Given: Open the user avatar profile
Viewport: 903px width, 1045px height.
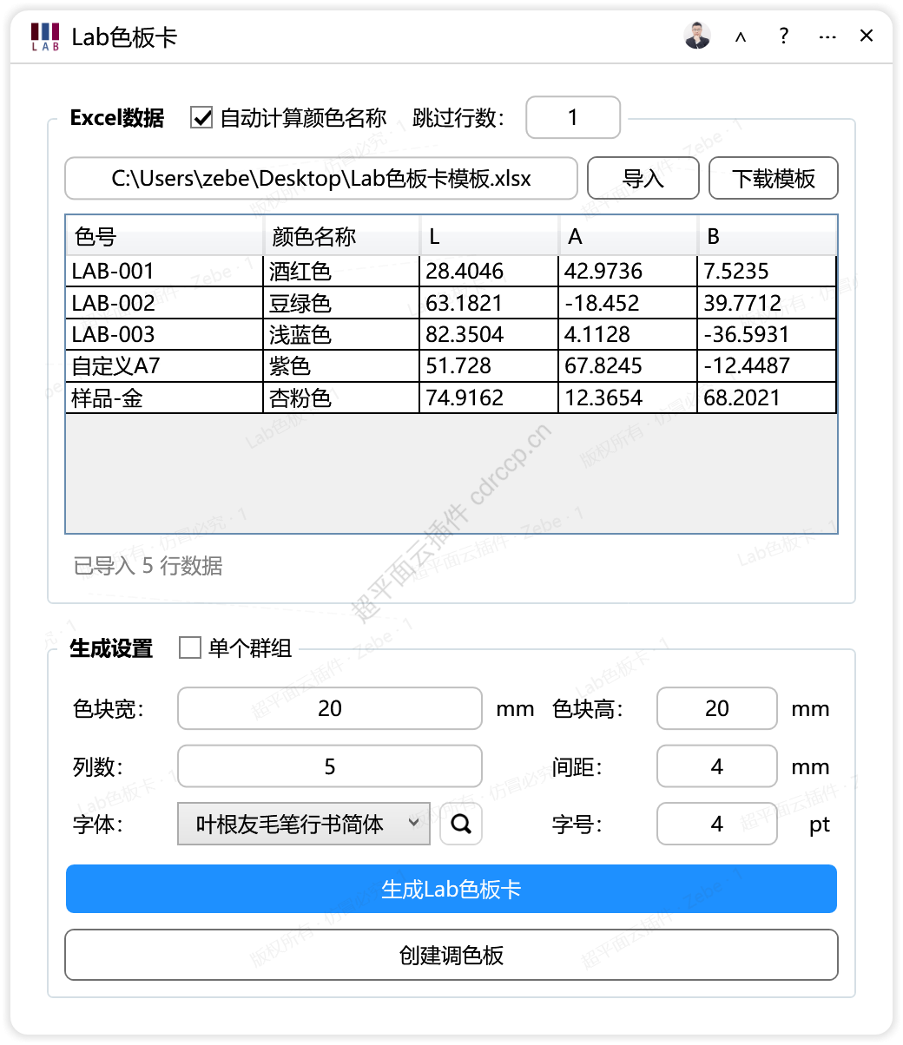Looking at the screenshot, I should 697,36.
